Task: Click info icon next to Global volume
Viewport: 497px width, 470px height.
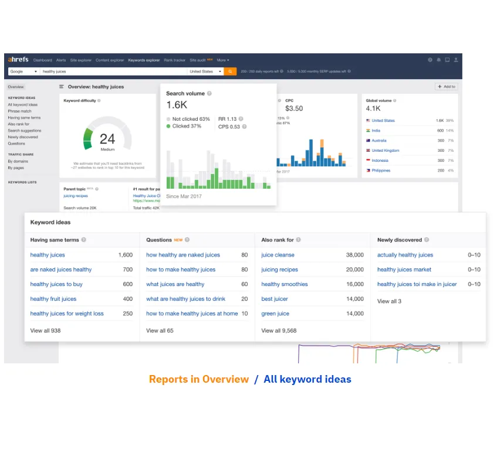Action: coord(395,101)
